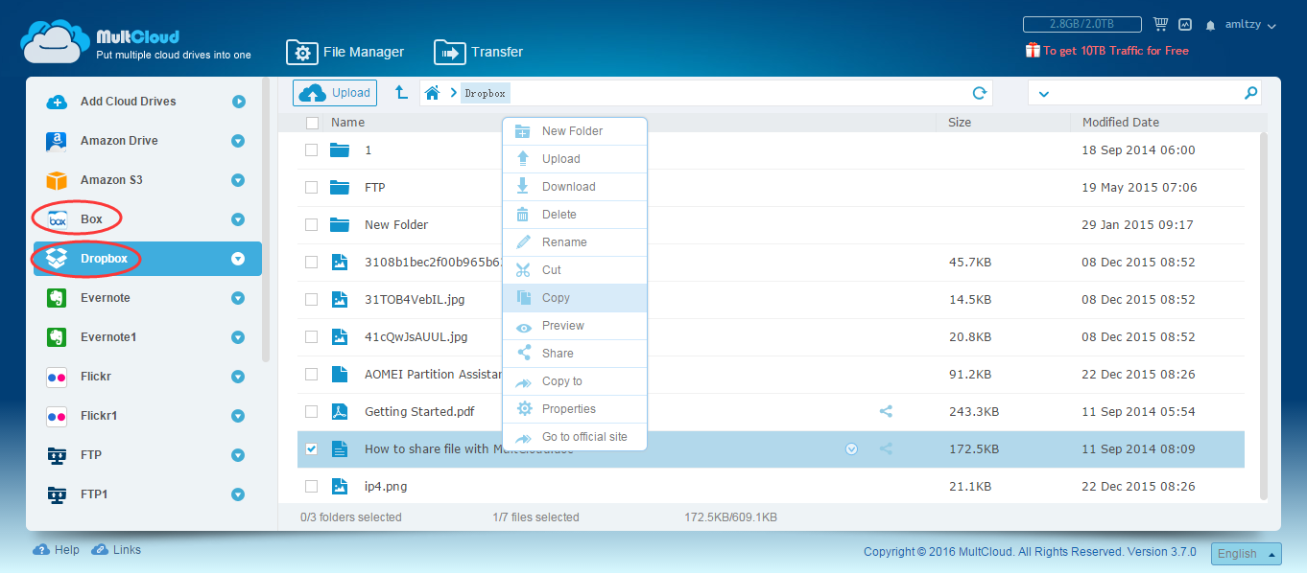Check the box for Getting Started.pdf
This screenshot has height=574, width=1307.
311,412
